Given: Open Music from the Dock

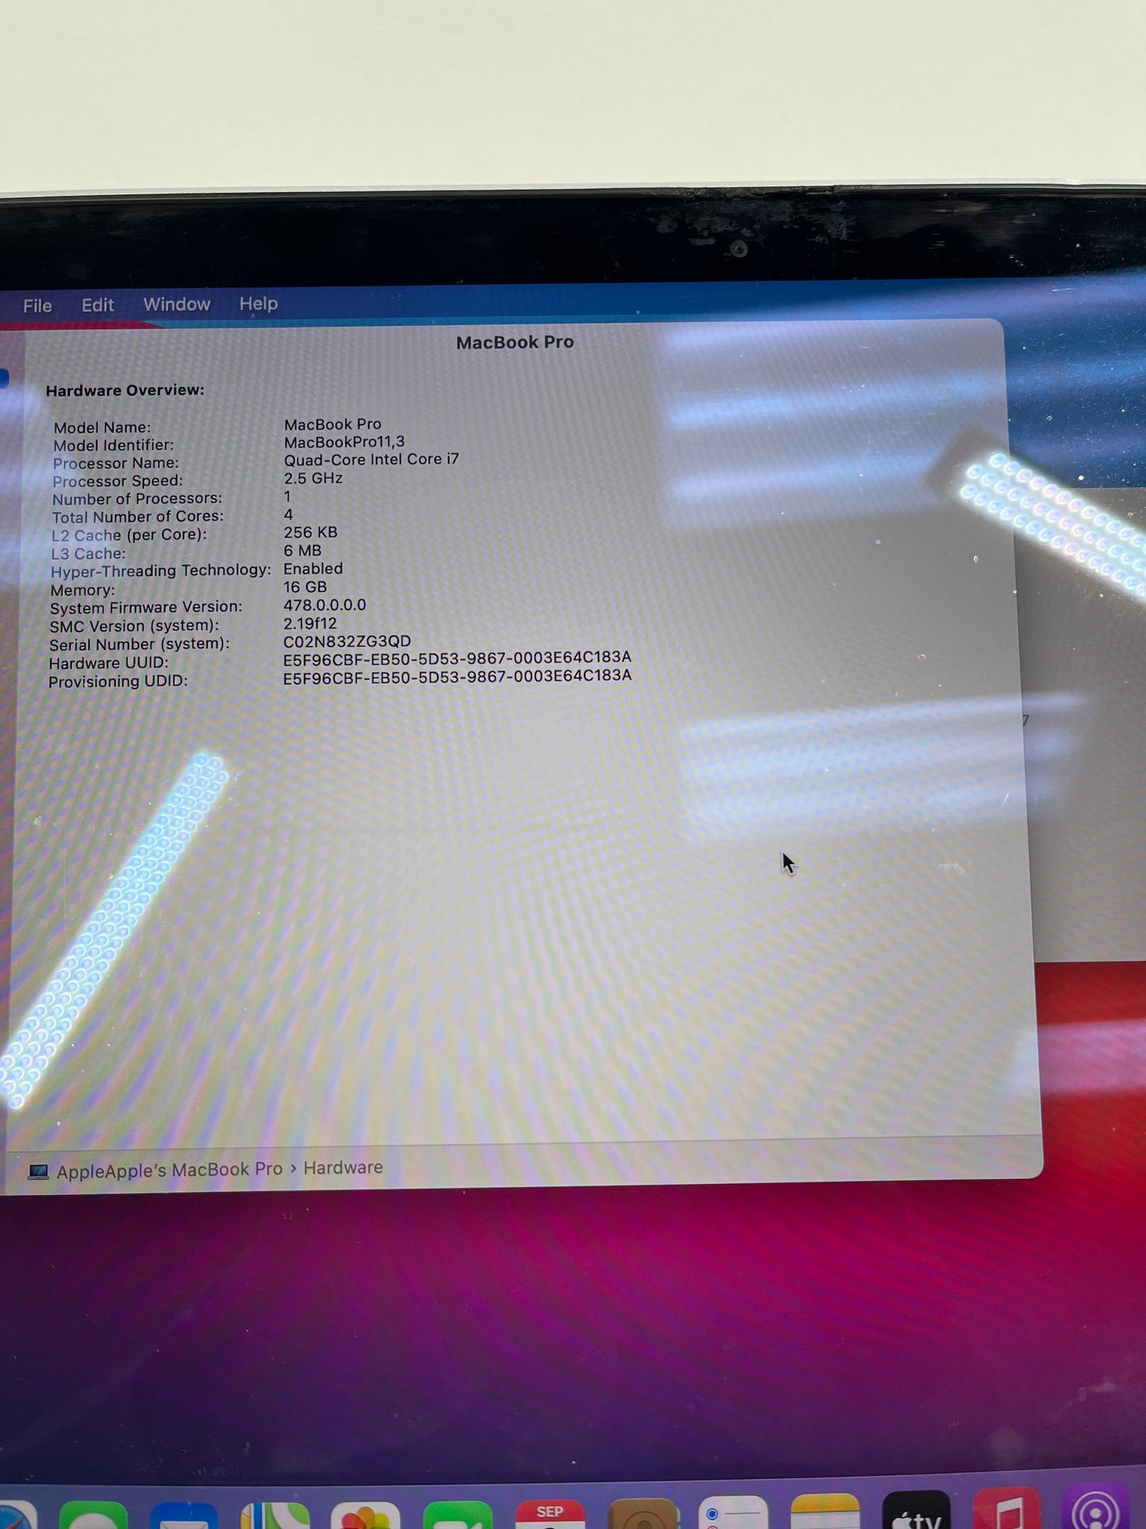Looking at the screenshot, I should [1007, 1507].
